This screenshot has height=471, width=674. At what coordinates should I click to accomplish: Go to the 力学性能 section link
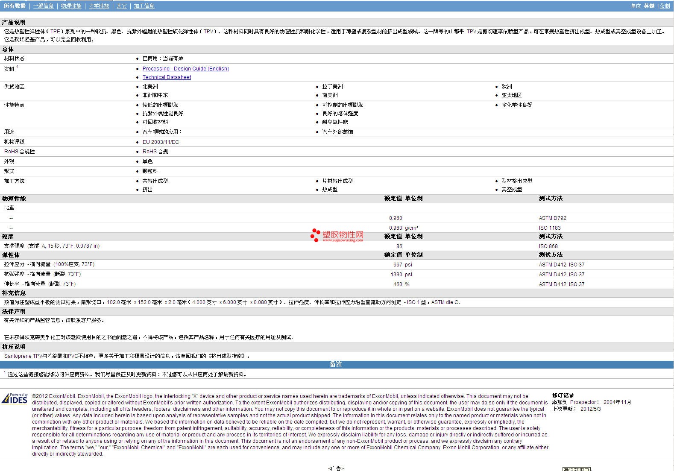(x=99, y=6)
